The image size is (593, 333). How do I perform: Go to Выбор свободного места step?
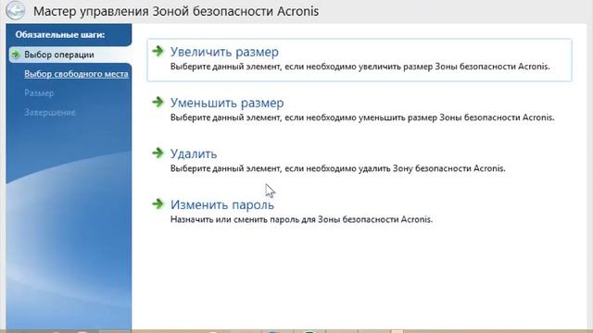click(x=76, y=74)
